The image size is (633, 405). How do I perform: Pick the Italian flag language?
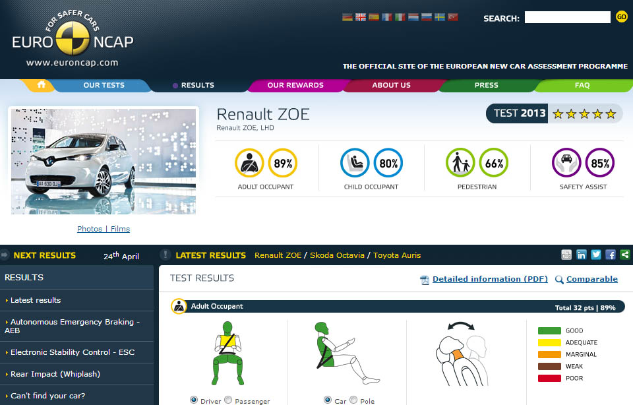[x=400, y=17]
